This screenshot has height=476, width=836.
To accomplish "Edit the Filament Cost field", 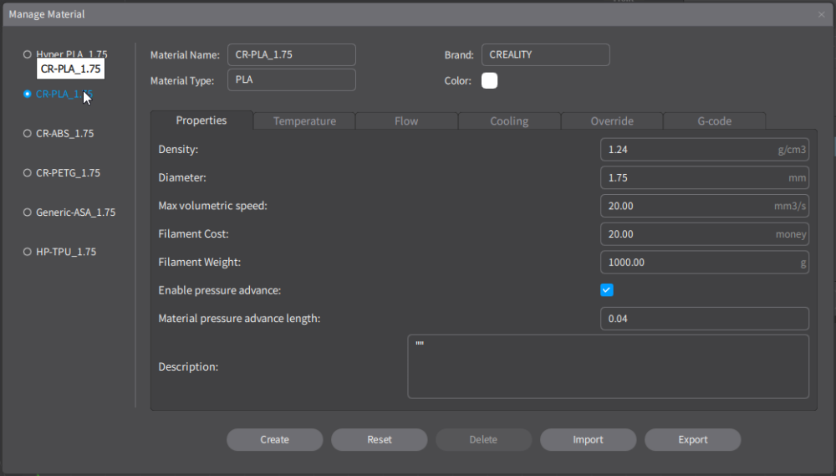I will coord(704,234).
